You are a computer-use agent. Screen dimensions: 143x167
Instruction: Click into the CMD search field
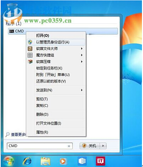pyautogui.click(x=37, y=146)
